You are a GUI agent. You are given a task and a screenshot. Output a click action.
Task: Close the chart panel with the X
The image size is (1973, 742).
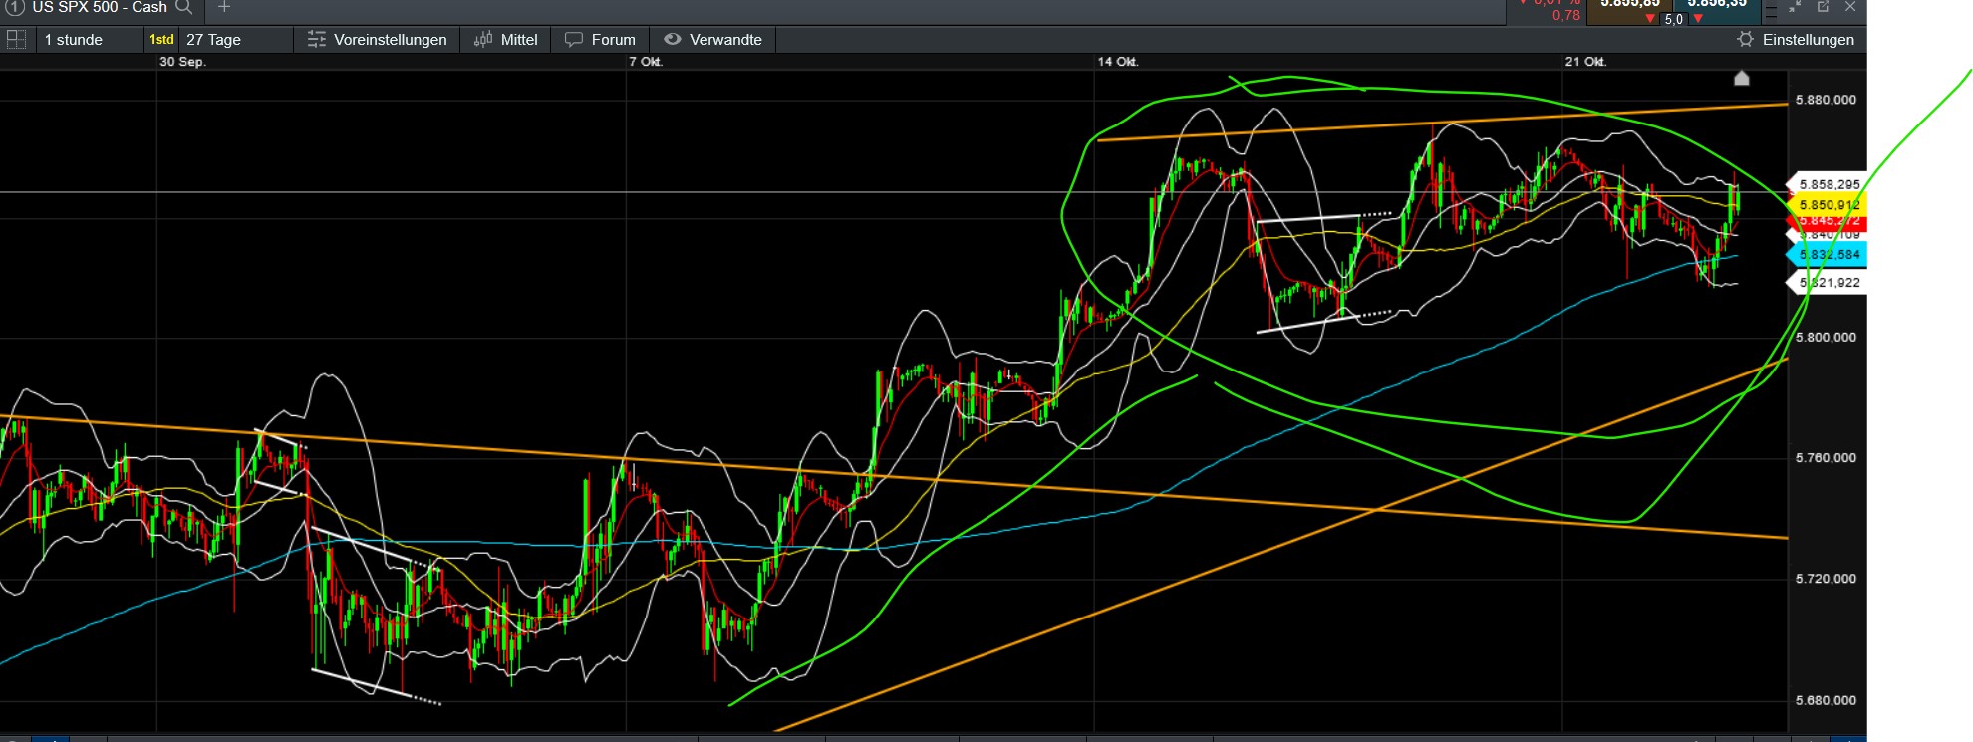[x=1850, y=7]
